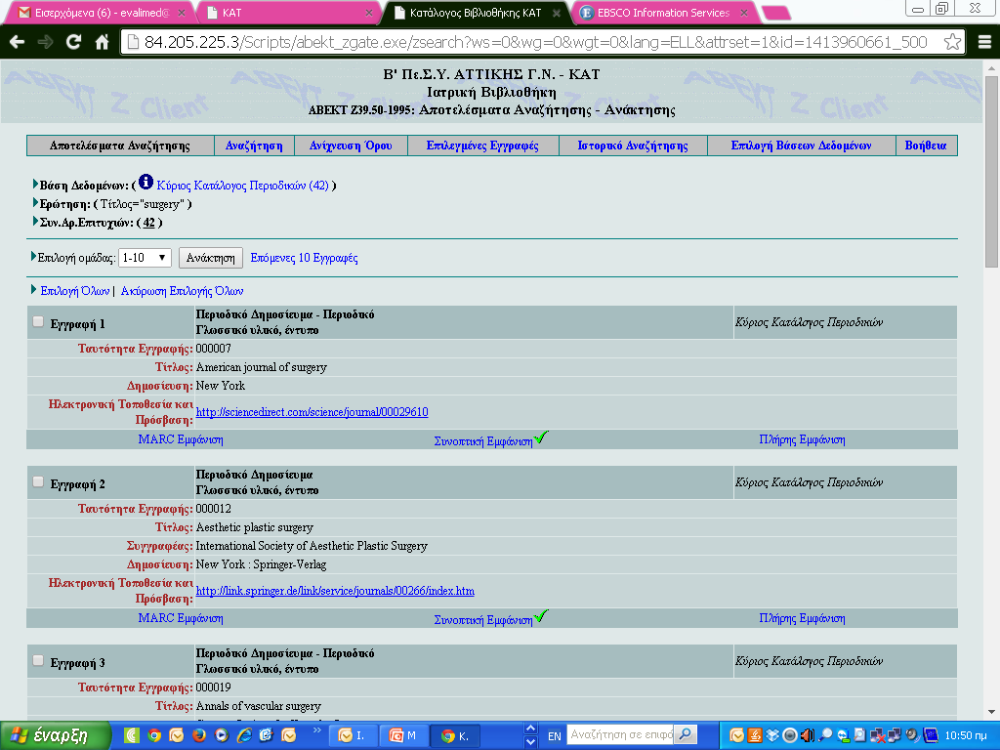Image resolution: width=1000 pixels, height=750 pixels.
Task: Tick the Εγγραφή 2 checkbox
Action: point(38,482)
